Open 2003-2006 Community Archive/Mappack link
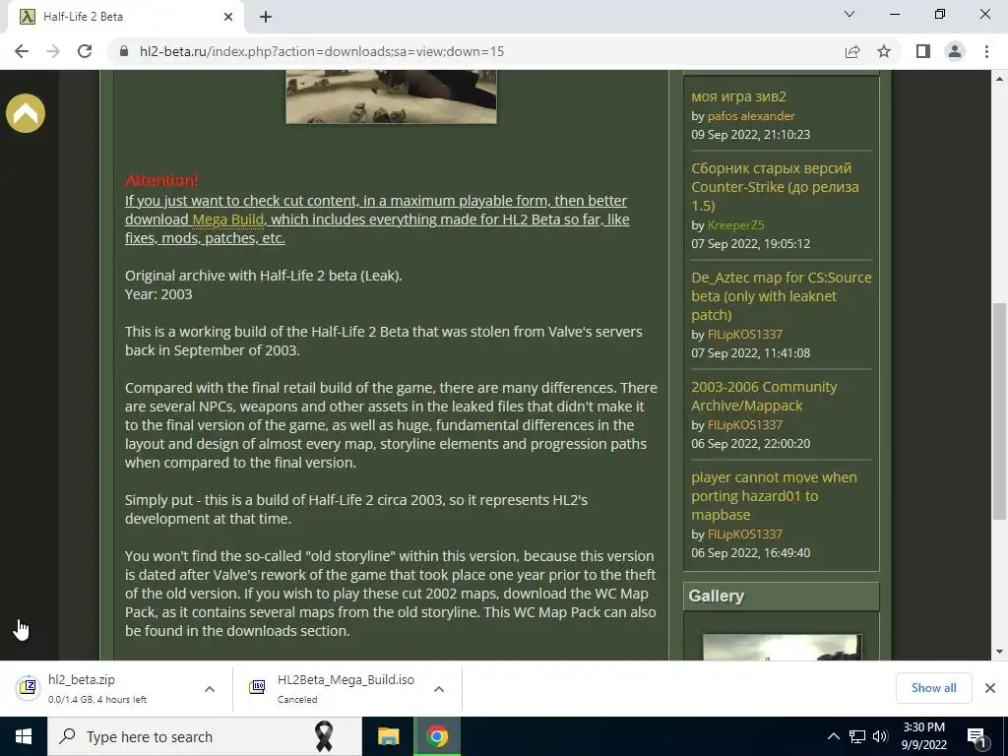The height and width of the screenshot is (756, 1008). [764, 396]
